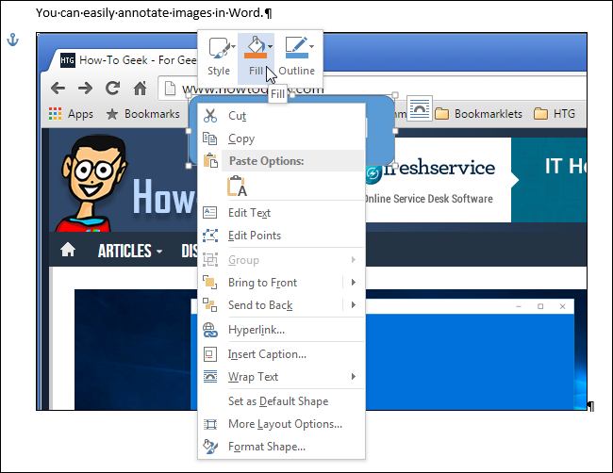Click the top-right shape resize handle
Screen dimensions: 613x473
[395, 95]
